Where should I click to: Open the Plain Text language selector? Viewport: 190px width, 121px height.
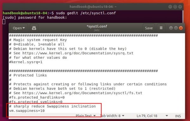pos(85,116)
